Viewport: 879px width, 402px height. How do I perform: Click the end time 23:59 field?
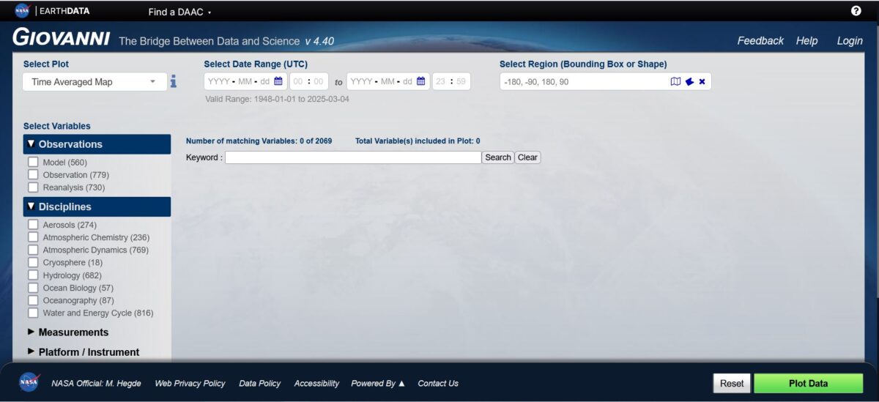point(451,82)
